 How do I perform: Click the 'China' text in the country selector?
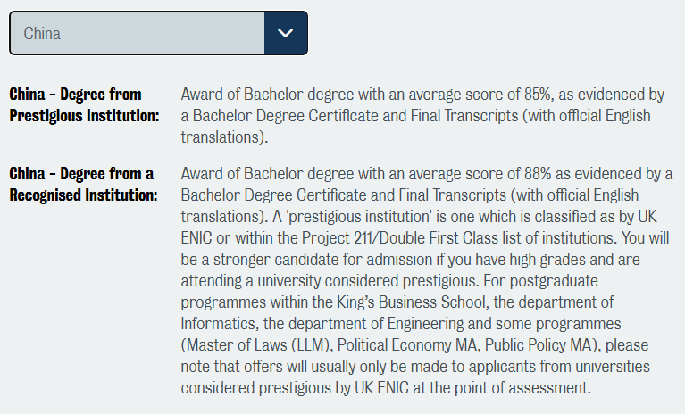click(x=42, y=34)
